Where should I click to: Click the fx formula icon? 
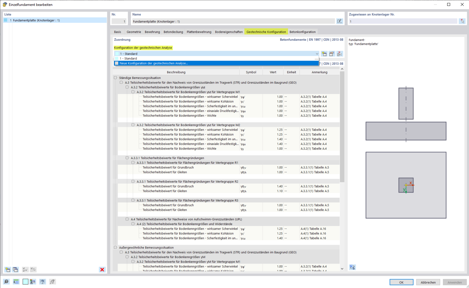coord(52,282)
